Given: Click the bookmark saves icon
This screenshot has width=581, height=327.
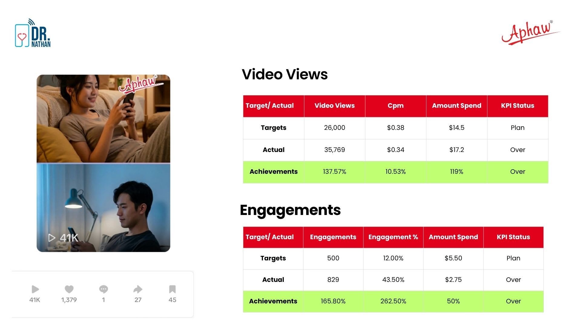Looking at the screenshot, I should 172,289.
